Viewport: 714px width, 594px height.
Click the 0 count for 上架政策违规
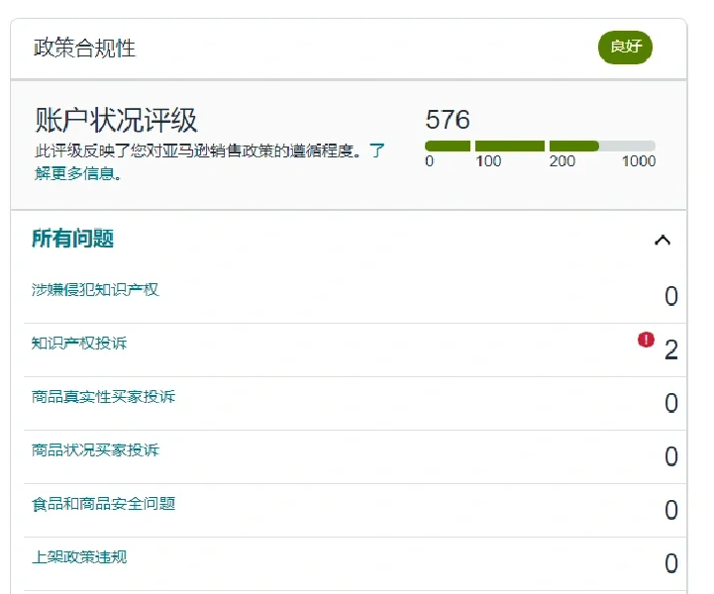pos(670,563)
